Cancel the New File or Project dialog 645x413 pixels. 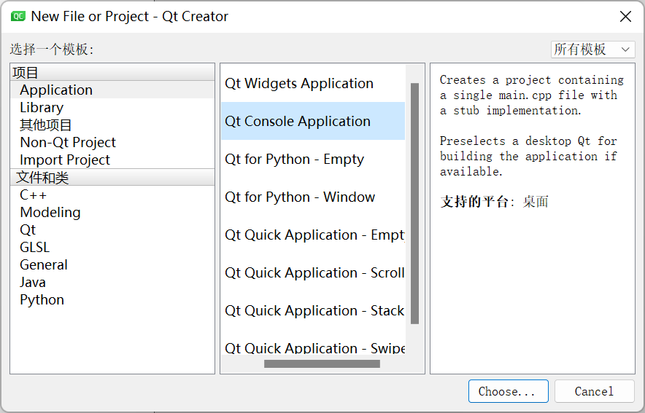[594, 391]
